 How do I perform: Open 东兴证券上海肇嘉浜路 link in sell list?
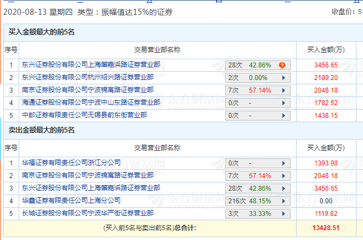tap(91, 188)
